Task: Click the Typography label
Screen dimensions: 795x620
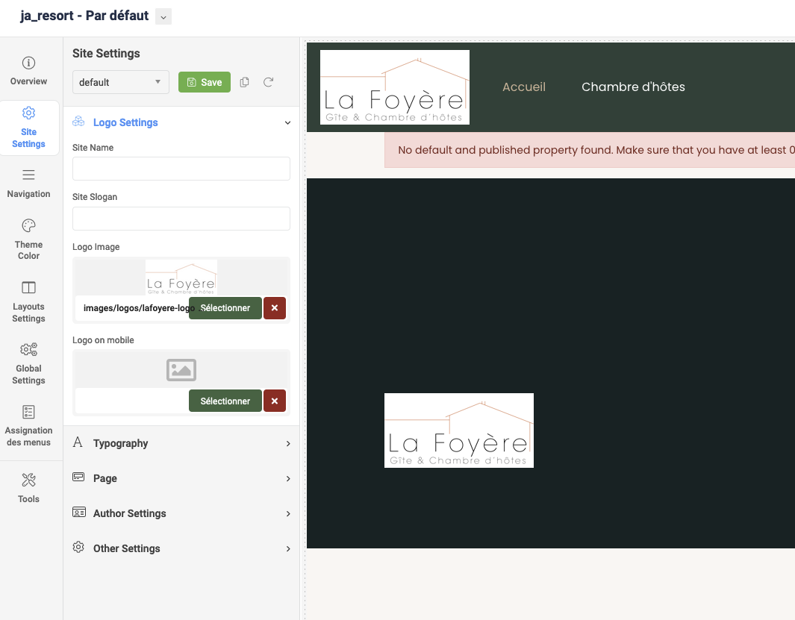Action: coord(121,444)
